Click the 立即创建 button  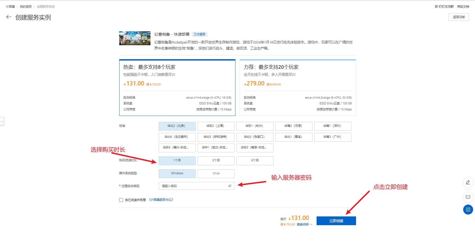point(336,221)
